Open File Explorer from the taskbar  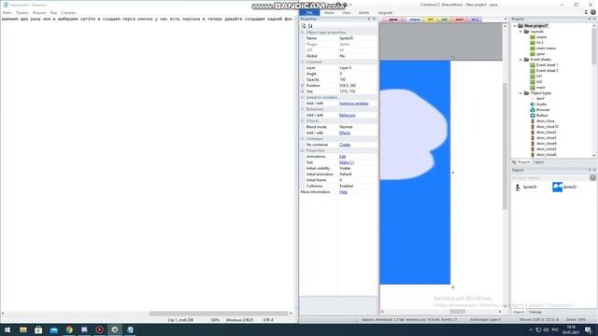point(23,329)
